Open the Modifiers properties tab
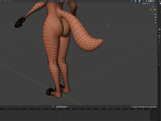Viewport: 161px width, 121px height. (x=159, y=52)
